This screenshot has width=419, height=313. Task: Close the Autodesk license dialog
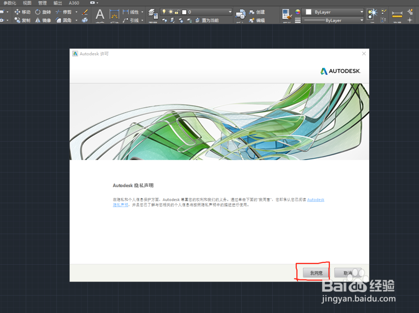coord(364,54)
